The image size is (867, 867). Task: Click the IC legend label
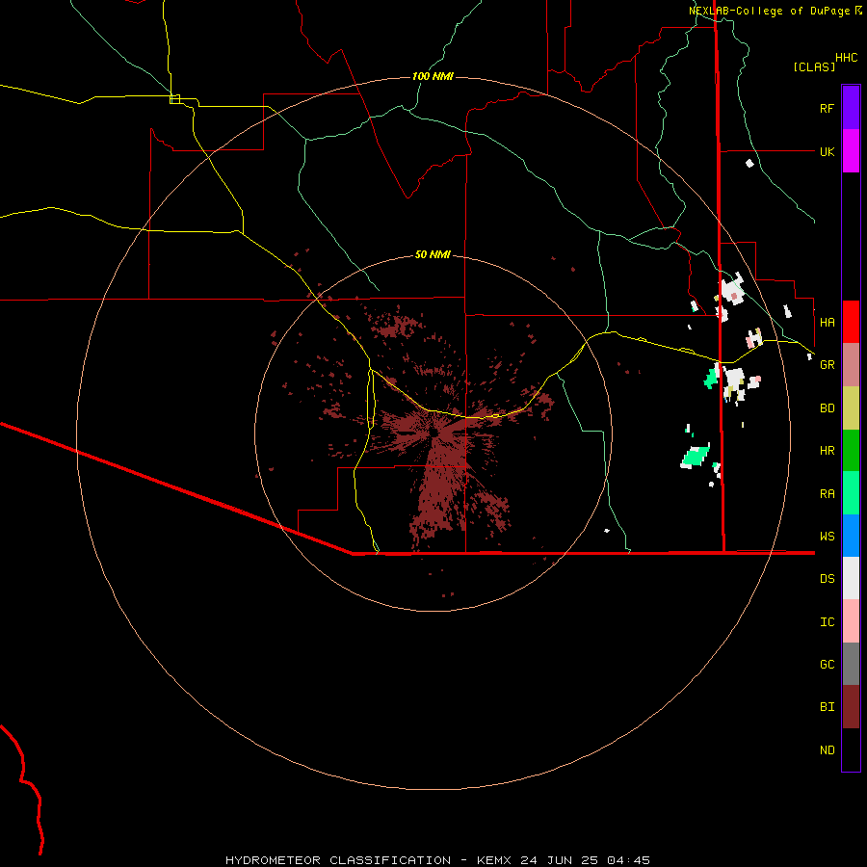pos(827,621)
